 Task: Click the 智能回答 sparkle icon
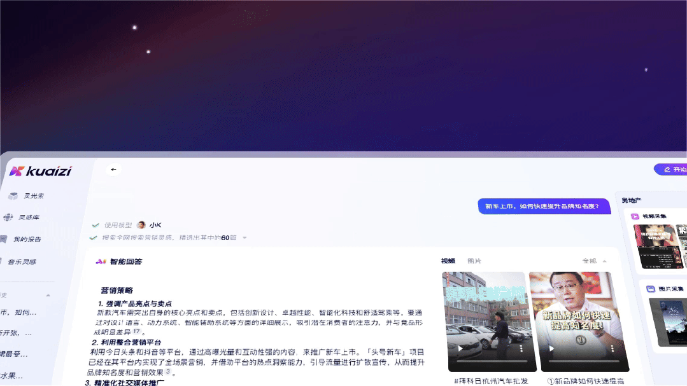click(x=101, y=261)
